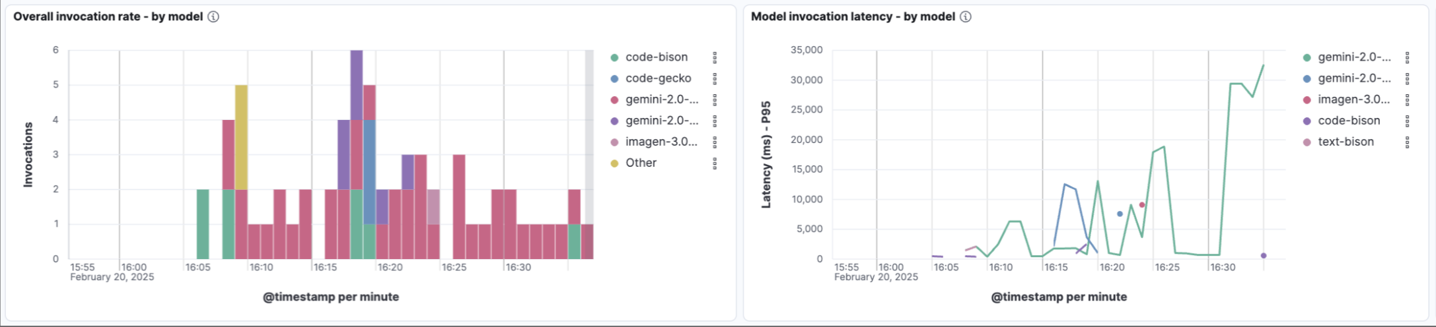1436x327 pixels.
Task: Toggle Other series via its legend label
Action: (641, 163)
